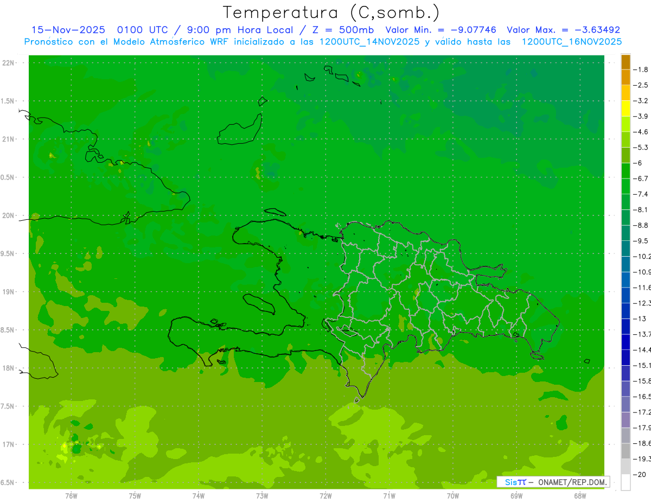The height and width of the screenshot is (503, 651).
Task: Click the "1200UTC_16NOV2025" valid-until time
Action: pos(572,42)
